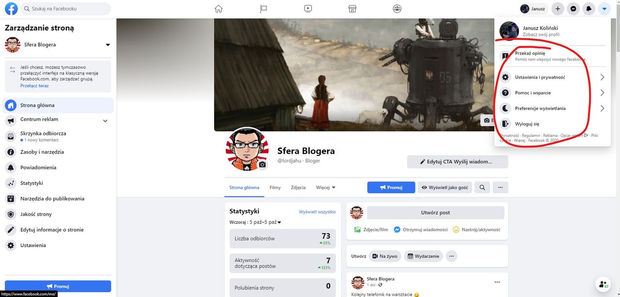Click 'Edytuj CTA Wyślij wiadom...' button
The height and width of the screenshot is (297, 620).
point(457,162)
